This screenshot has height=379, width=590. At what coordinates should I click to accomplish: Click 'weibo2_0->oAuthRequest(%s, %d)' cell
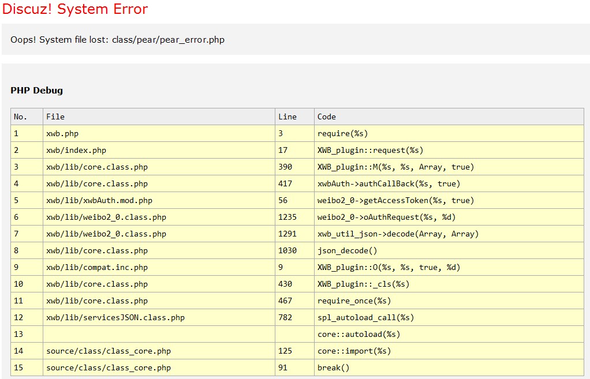[449, 217]
